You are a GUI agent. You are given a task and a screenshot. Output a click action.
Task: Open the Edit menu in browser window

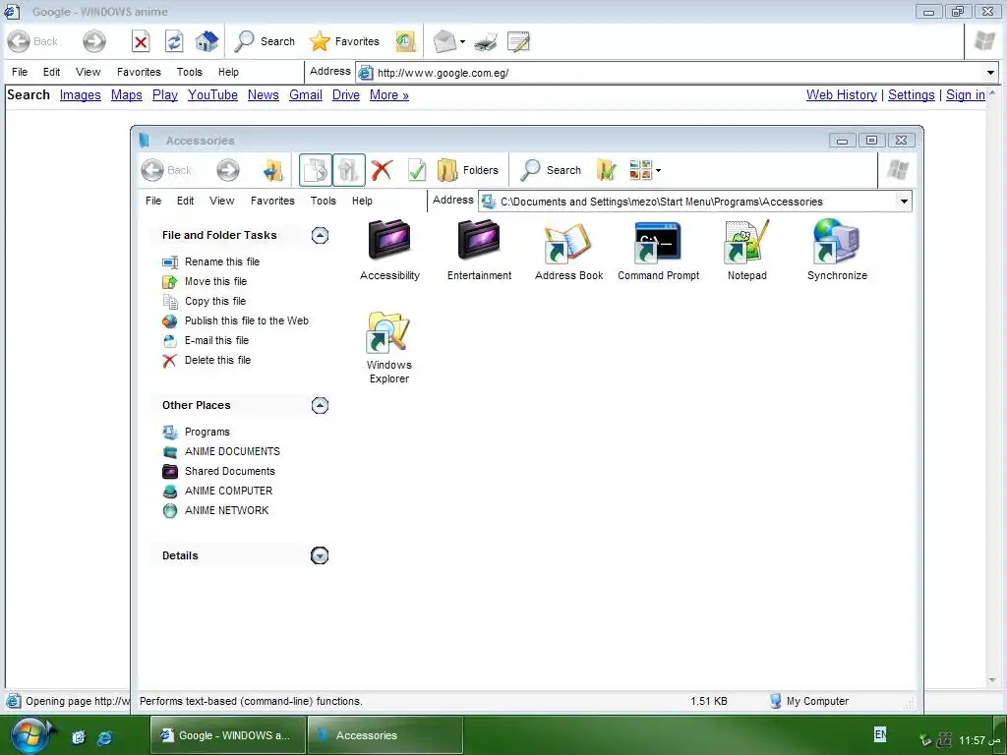click(x=51, y=72)
